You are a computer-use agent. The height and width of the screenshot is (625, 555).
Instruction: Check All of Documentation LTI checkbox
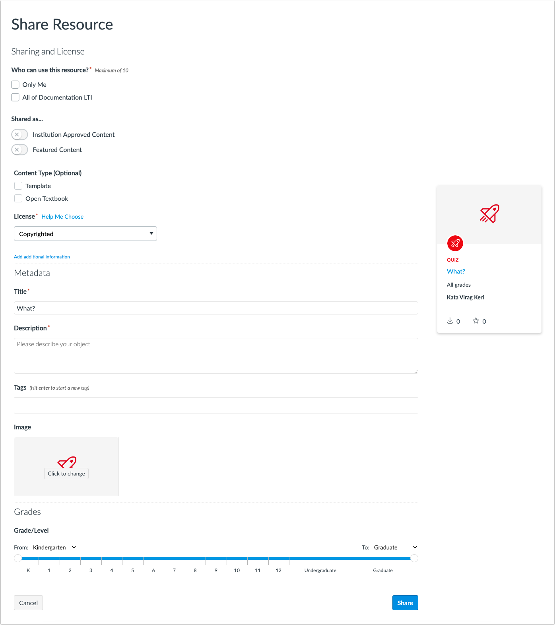pyautogui.click(x=16, y=97)
